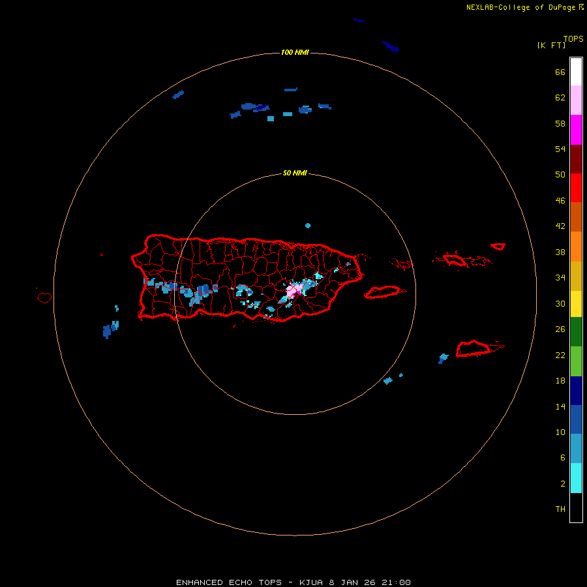Click the "18" legend value
Viewport: 587px width, 587px height.
coord(560,381)
